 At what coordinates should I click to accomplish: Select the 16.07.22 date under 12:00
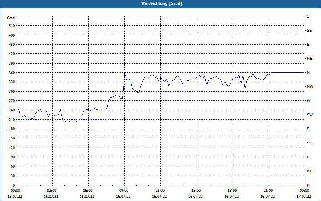tap(159, 197)
